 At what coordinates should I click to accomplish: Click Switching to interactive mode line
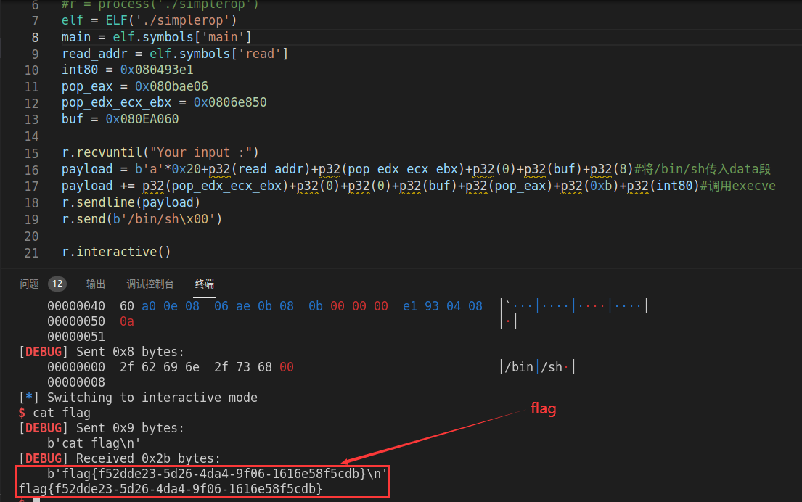pyautogui.click(x=138, y=398)
